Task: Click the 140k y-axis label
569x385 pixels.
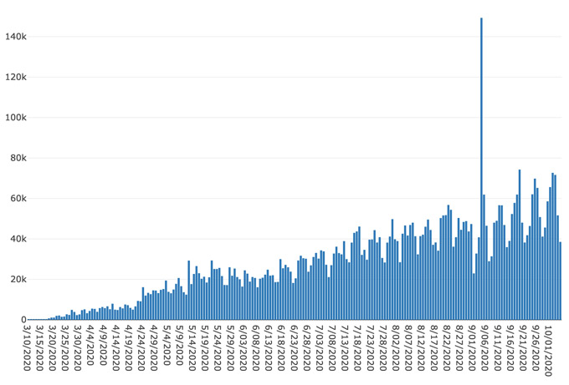Action: (x=16, y=37)
